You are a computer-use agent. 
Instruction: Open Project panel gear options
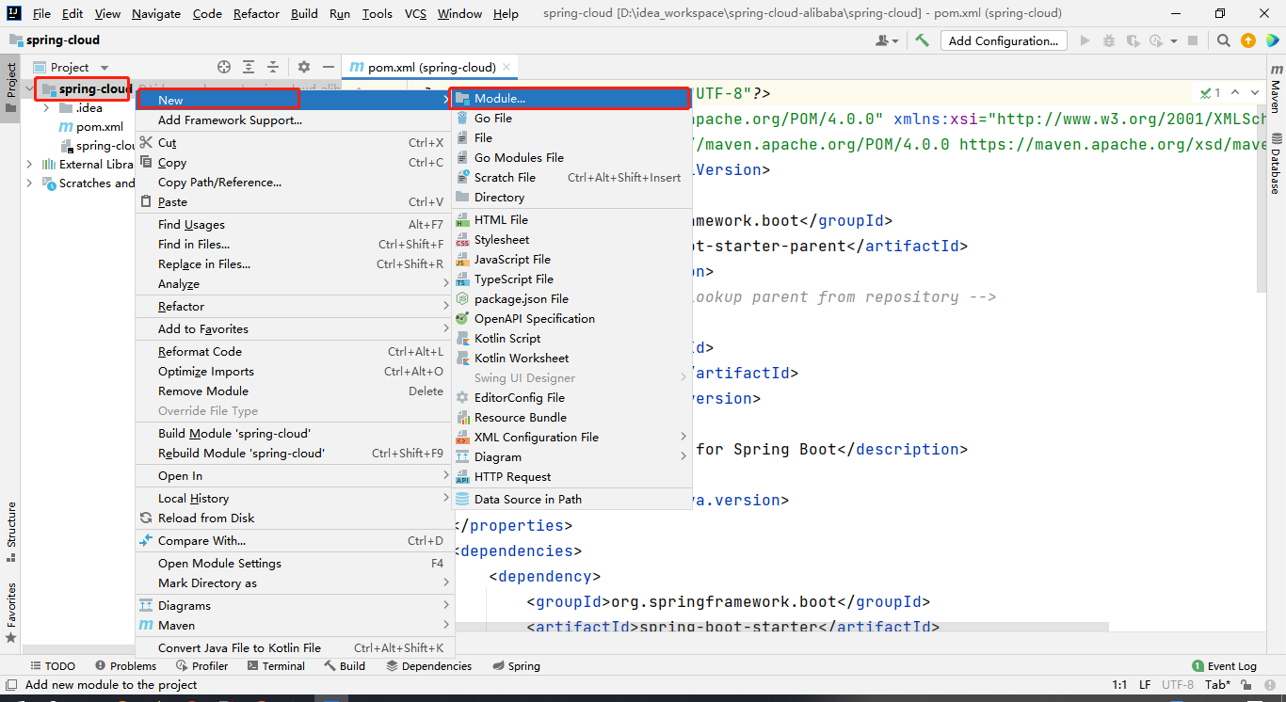pos(304,67)
